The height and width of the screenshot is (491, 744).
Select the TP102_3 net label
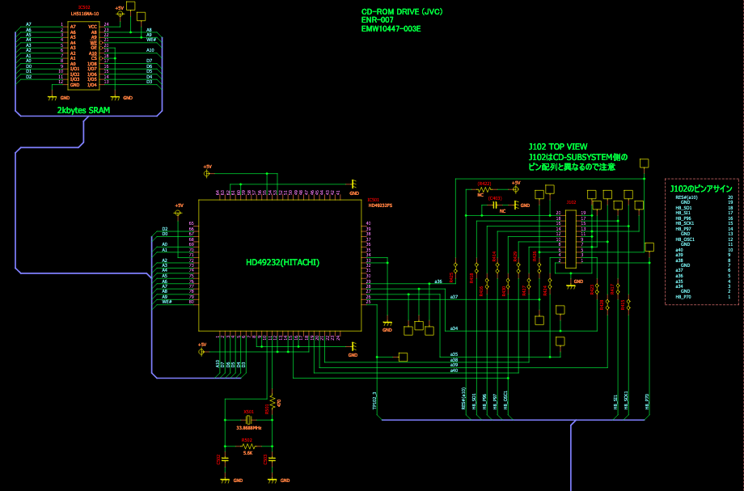(x=374, y=402)
